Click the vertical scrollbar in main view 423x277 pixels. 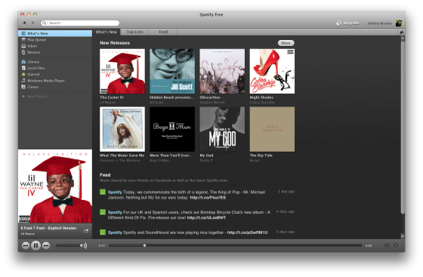[403, 128]
